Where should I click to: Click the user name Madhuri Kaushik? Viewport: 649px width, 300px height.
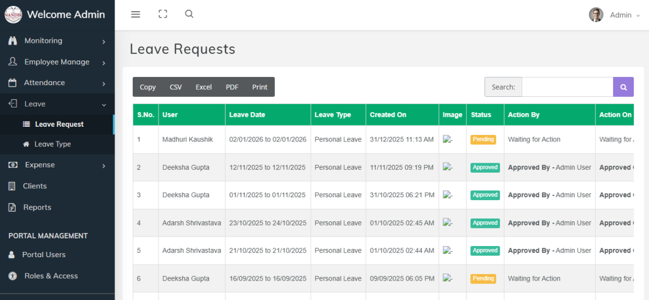(x=187, y=140)
